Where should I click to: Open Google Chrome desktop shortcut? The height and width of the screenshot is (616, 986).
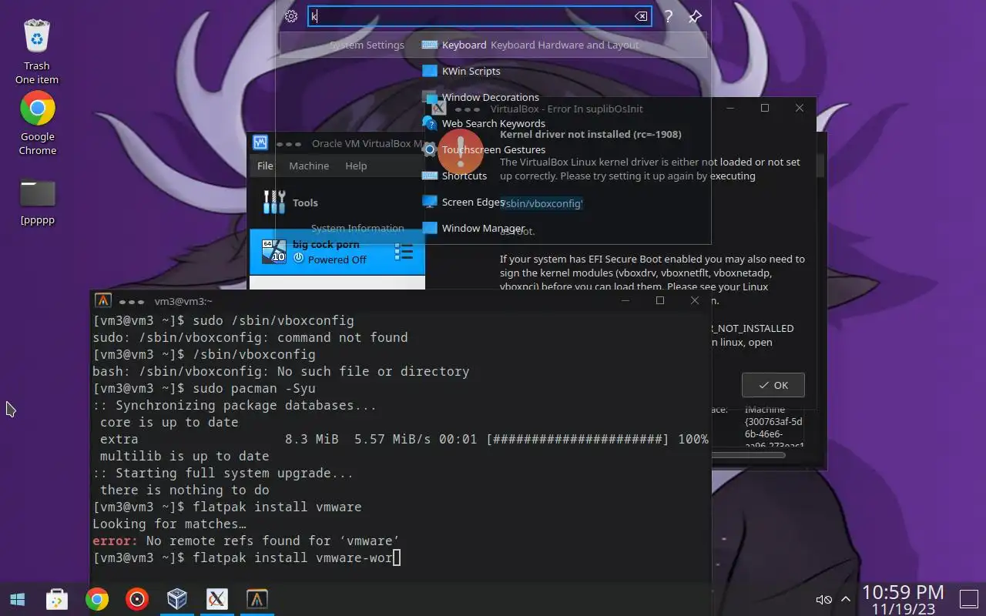[x=38, y=122]
